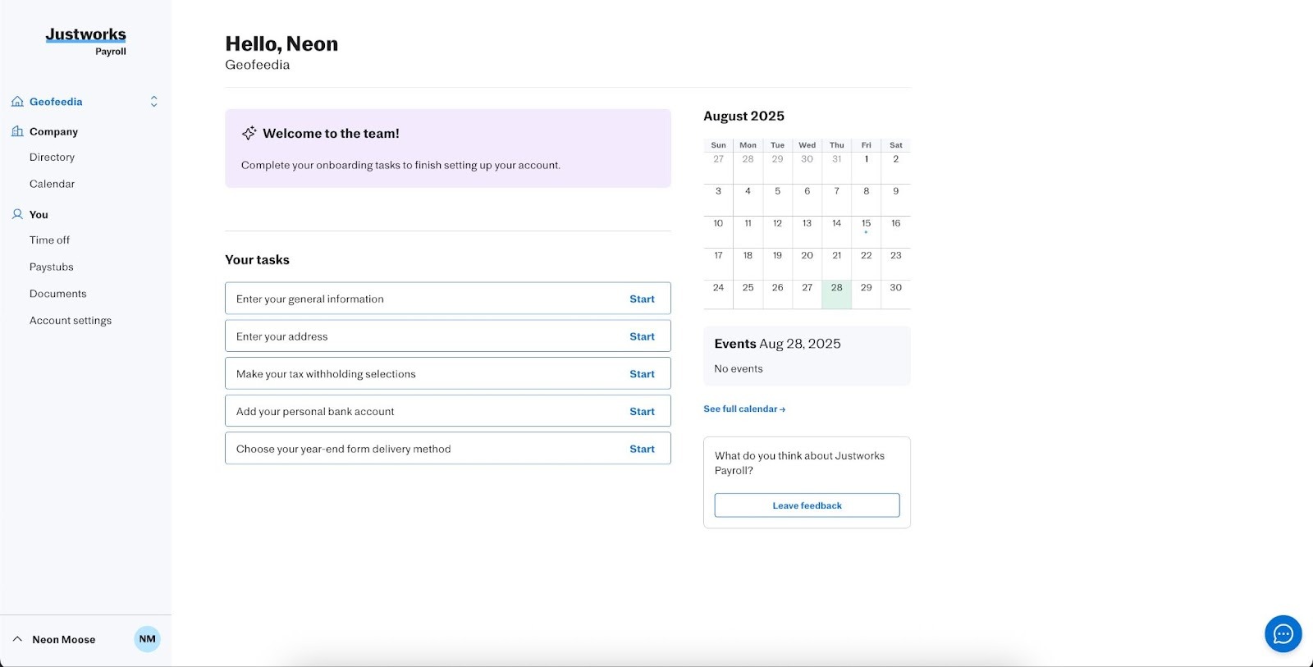Click the Justworks Payroll logo
This screenshot has height=667, width=1313.
coord(86,41)
